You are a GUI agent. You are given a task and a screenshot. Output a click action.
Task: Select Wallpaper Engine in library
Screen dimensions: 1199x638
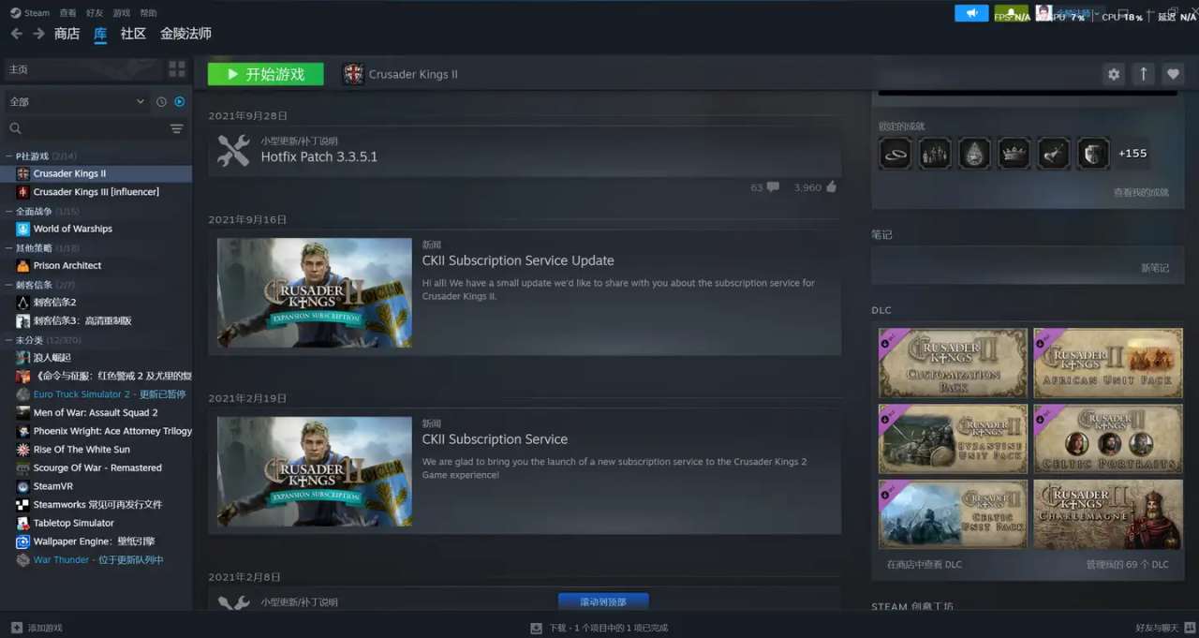tap(96, 542)
